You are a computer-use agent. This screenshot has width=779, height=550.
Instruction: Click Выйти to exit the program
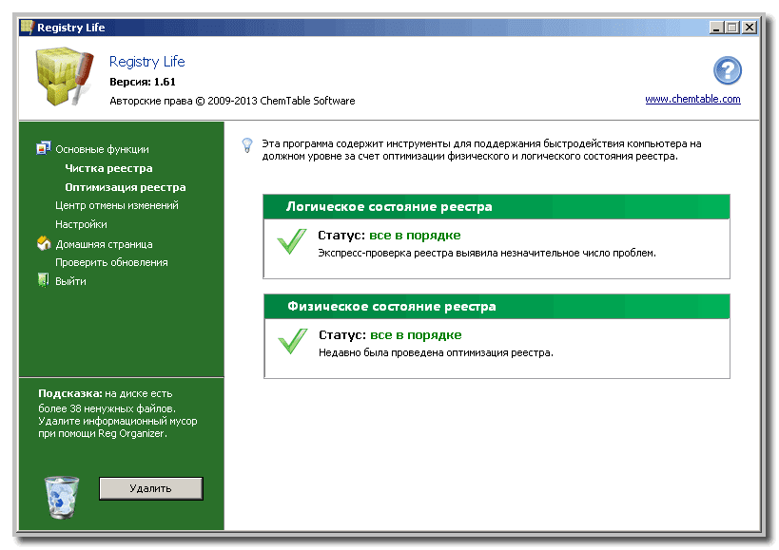(70, 281)
